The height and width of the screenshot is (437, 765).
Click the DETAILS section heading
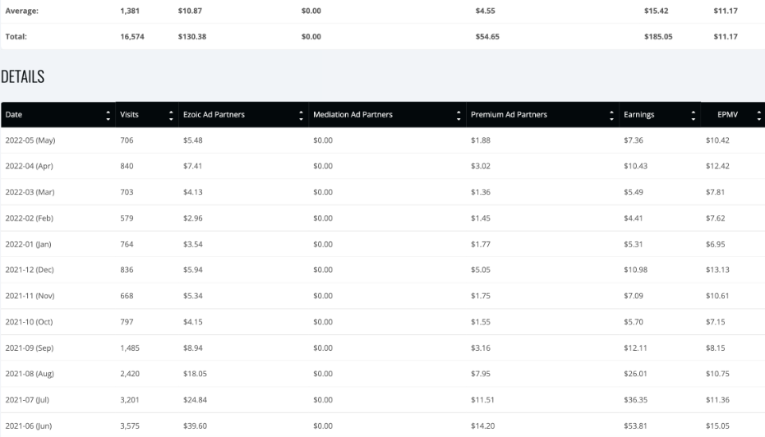click(22, 76)
